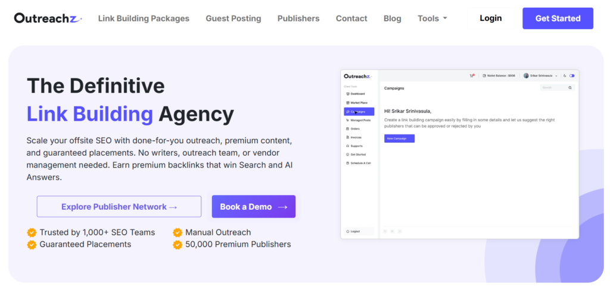Click the Logout power icon
Image resolution: width=610 pixels, height=296 pixels.
(348, 231)
